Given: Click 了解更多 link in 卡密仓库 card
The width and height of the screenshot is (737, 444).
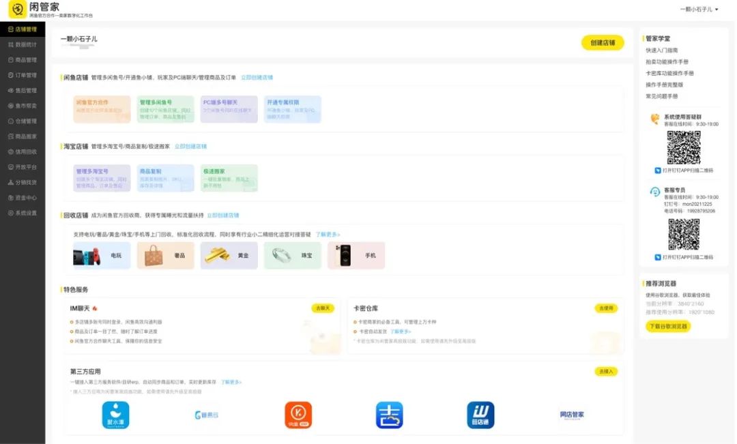Looking at the screenshot, I should (401, 331).
